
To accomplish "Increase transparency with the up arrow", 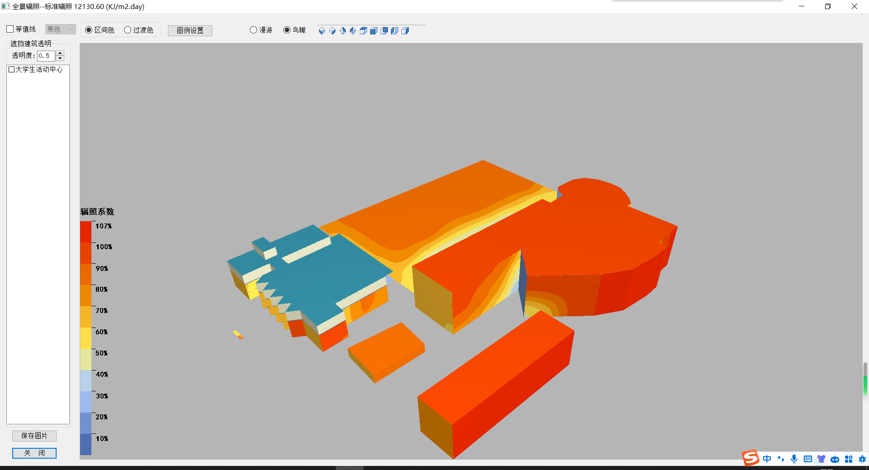I will tap(60, 53).
